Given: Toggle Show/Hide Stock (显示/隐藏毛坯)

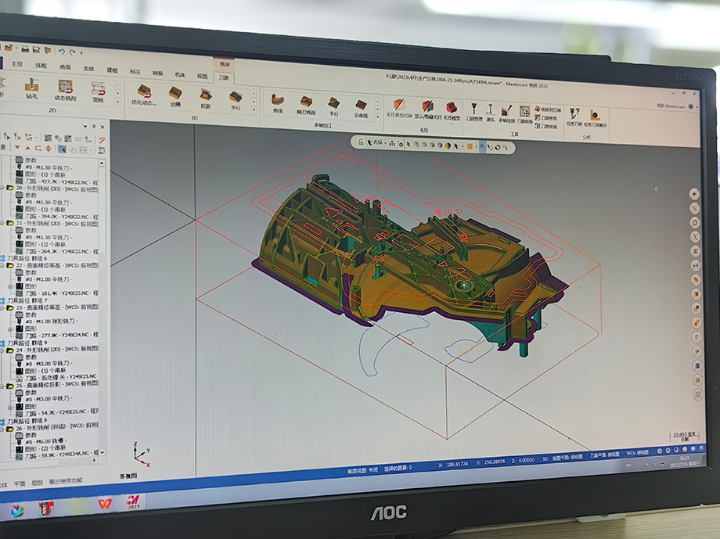Looking at the screenshot, I should click(x=427, y=110).
